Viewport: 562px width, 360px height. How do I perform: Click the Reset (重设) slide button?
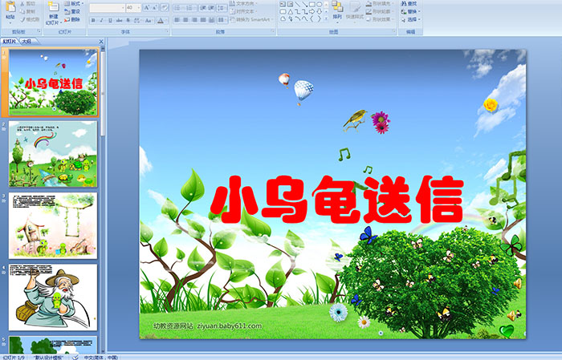72,11
